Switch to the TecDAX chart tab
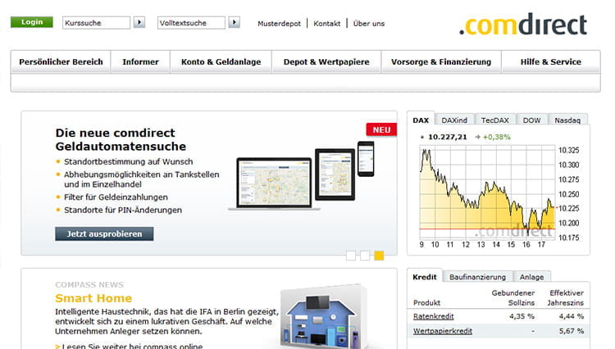The width and height of the screenshot is (615, 349). tap(495, 120)
